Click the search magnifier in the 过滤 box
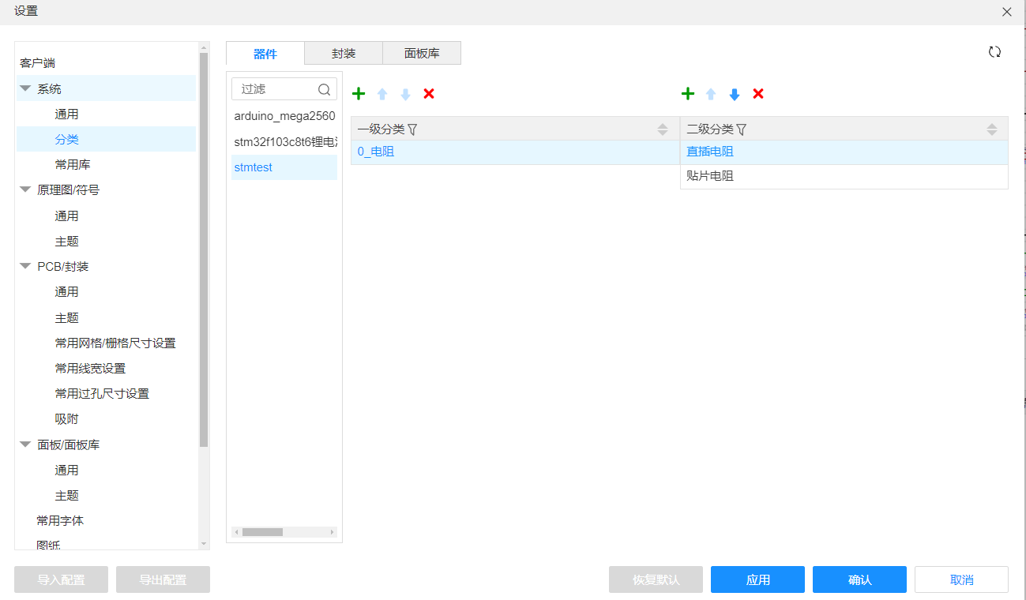The image size is (1026, 600). tap(324, 89)
